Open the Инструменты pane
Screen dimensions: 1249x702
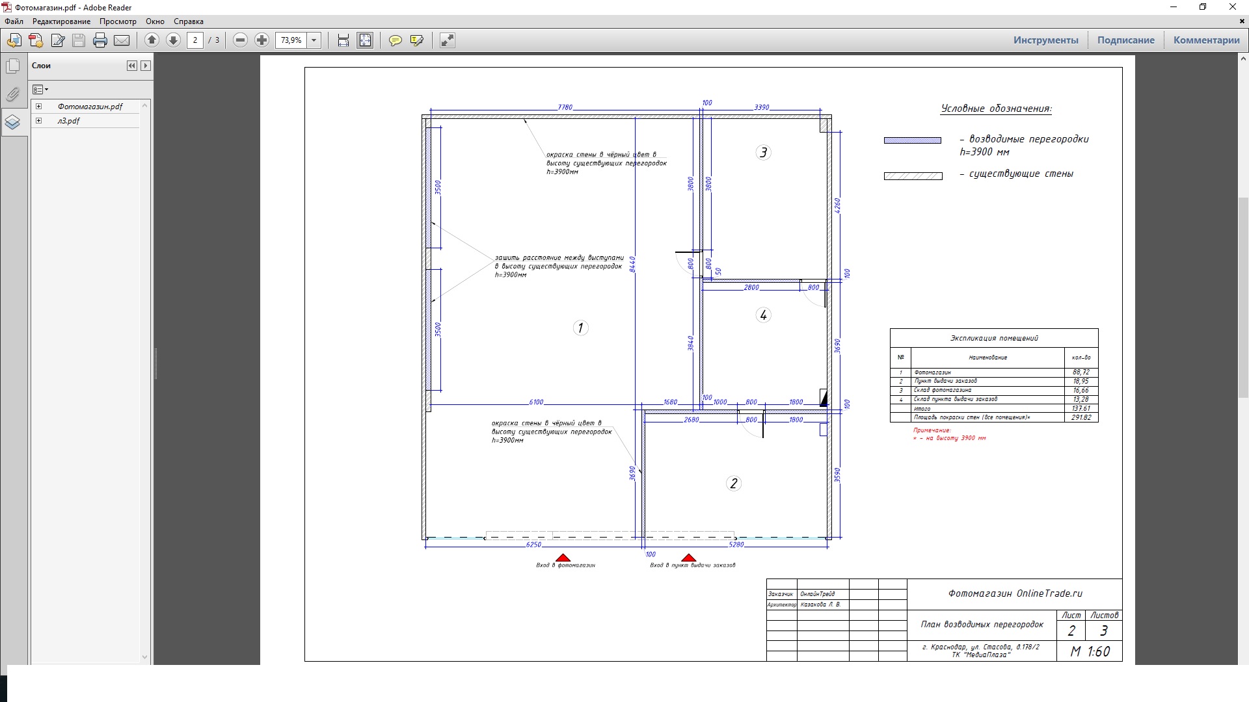(1045, 40)
